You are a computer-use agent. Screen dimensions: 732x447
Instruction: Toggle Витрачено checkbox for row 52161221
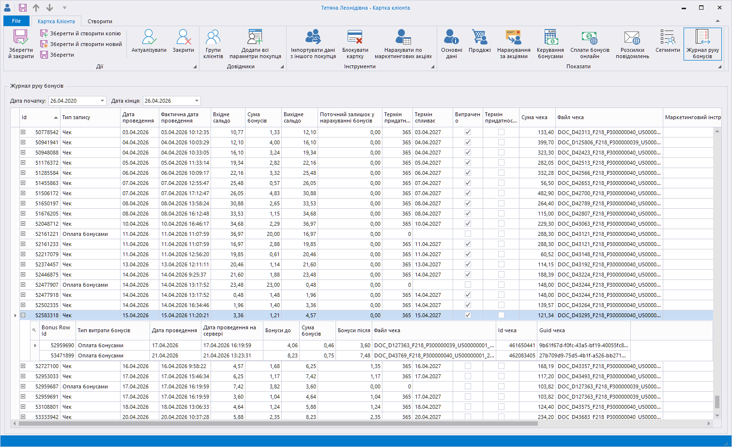tap(468, 234)
